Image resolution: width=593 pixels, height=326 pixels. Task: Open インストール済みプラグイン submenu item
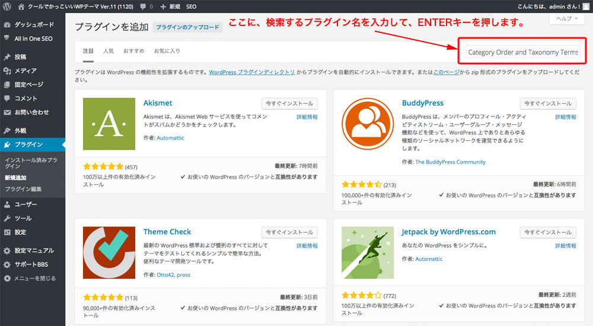[31, 163]
